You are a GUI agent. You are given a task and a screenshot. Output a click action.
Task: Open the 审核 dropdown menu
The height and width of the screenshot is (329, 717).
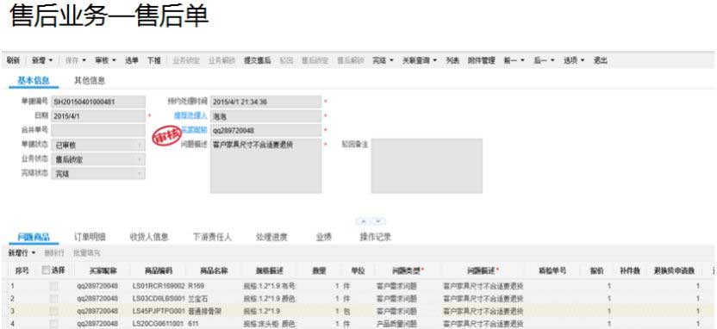click(106, 60)
